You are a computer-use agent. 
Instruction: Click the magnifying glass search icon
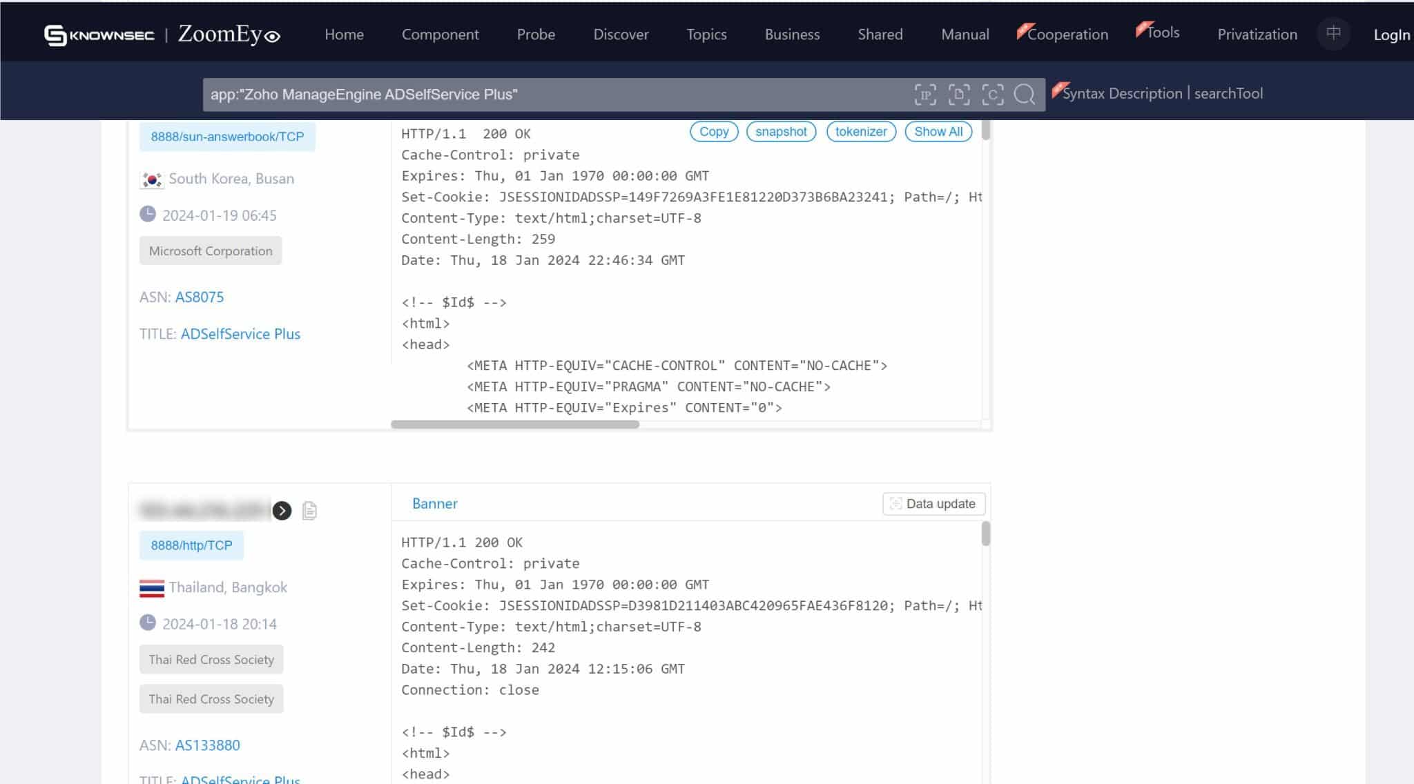coord(1025,95)
